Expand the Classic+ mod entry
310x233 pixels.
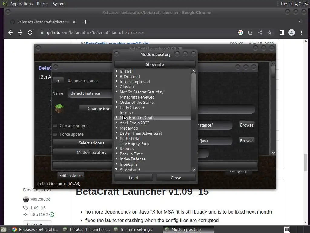point(117,86)
